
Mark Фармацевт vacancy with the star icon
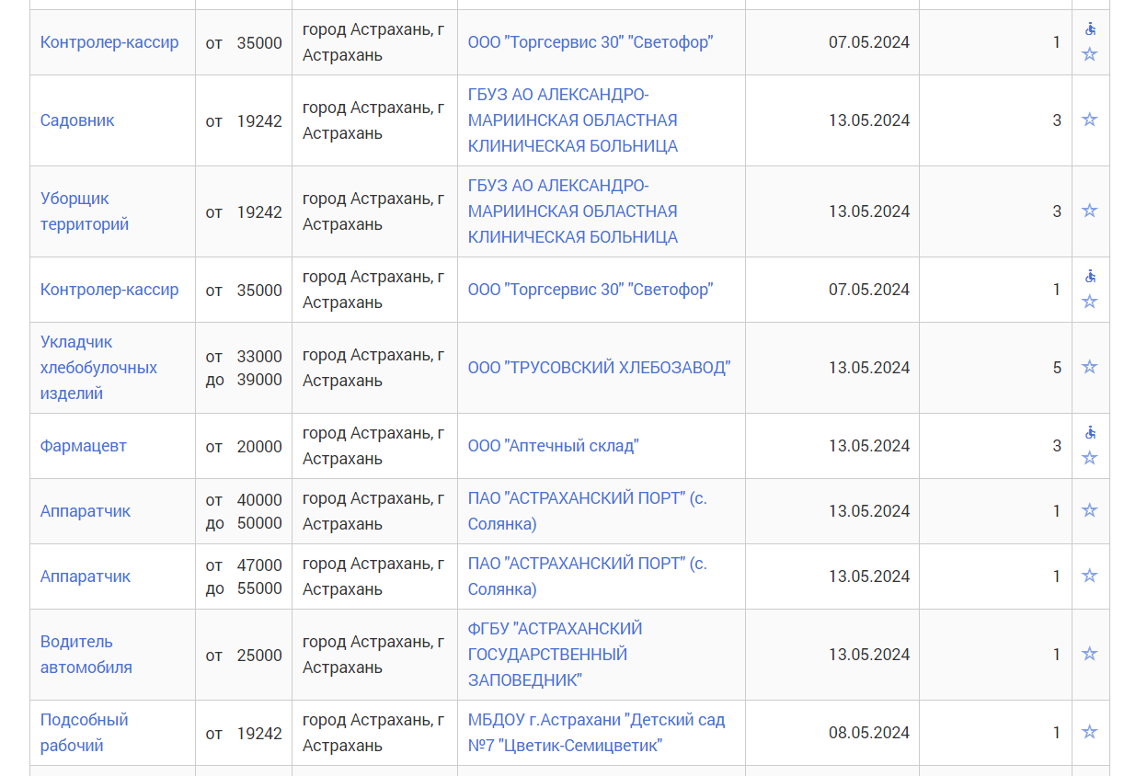1089,458
